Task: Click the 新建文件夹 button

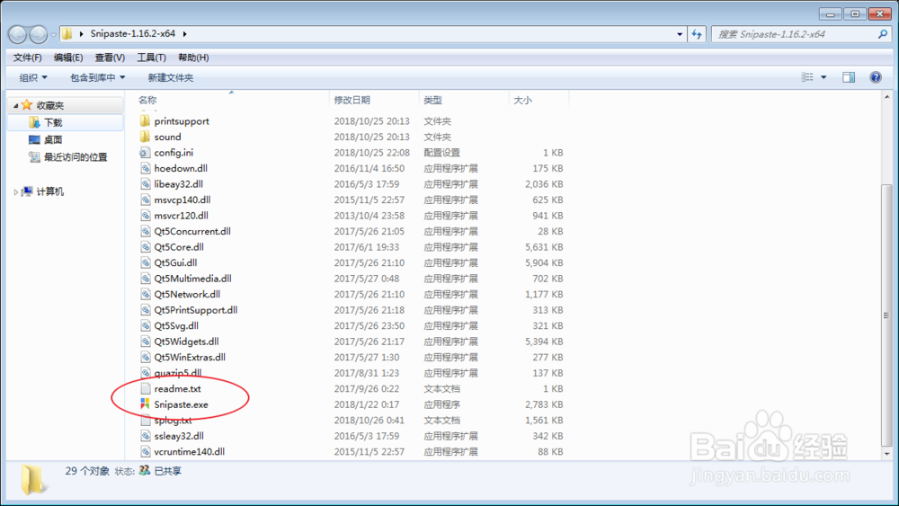Action: point(170,77)
